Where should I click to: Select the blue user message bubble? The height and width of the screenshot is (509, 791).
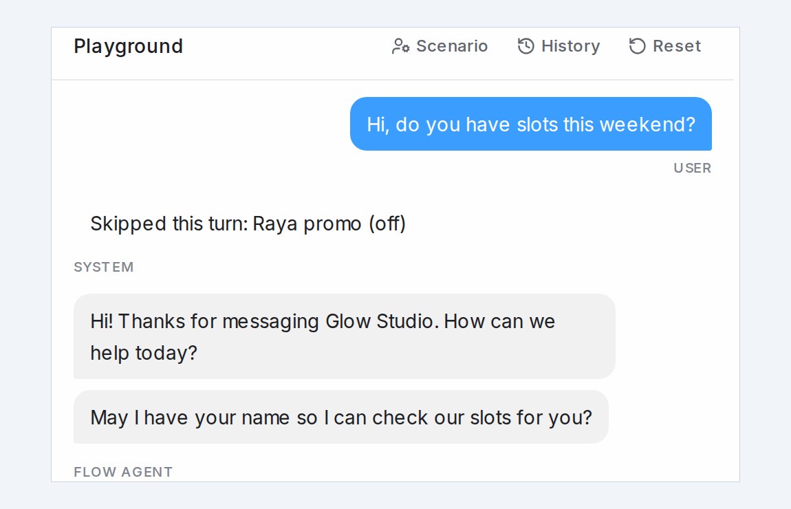click(x=531, y=124)
